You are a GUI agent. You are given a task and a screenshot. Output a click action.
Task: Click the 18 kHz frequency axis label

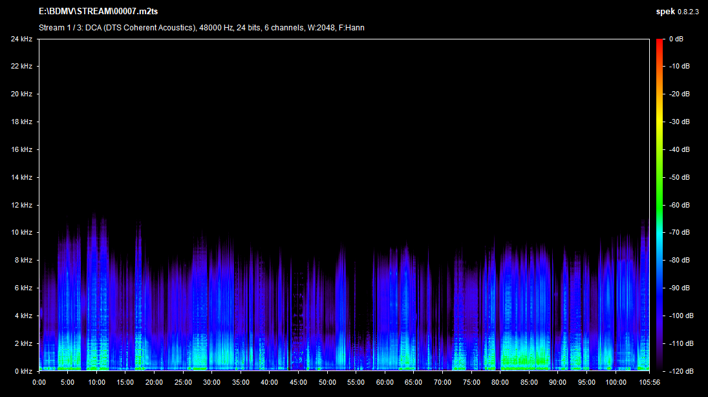pos(21,122)
